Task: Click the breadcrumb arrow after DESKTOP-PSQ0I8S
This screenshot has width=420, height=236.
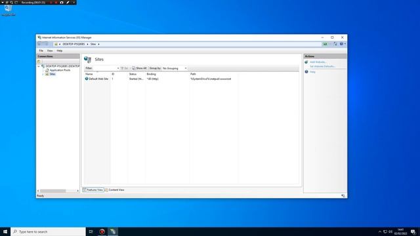Action: (x=87, y=44)
